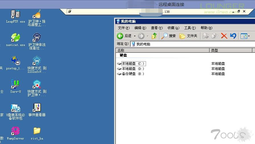Open the navicat.exe desktop icon
This screenshot has height=144, width=255.
point(15,38)
